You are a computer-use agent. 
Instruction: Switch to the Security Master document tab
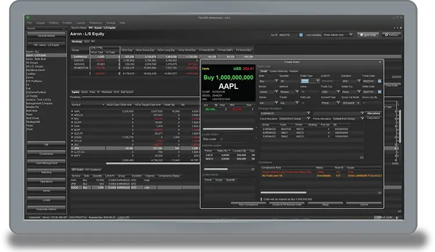coord(79,28)
